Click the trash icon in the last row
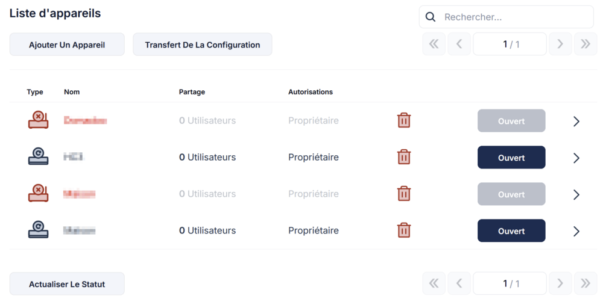Image resolution: width=603 pixels, height=302 pixels. [404, 230]
